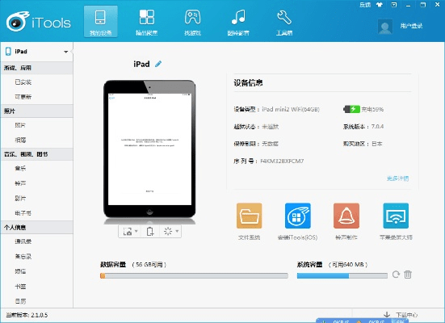This screenshot has height=323, width=445.
Task: Click the trash icon beside system capacity
Action: [408, 275]
